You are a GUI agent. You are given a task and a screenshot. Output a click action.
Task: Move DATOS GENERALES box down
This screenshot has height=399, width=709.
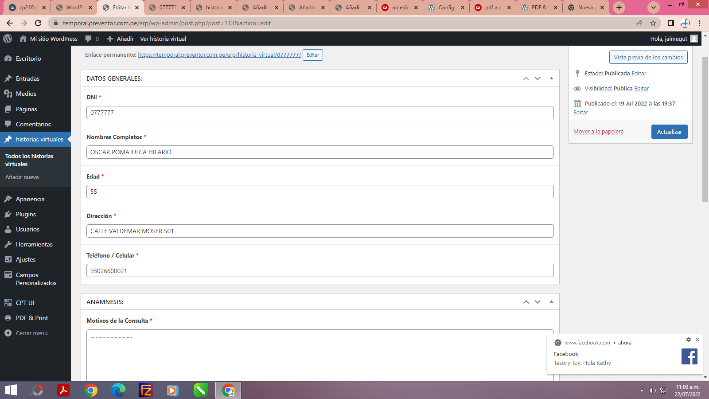[538, 78]
